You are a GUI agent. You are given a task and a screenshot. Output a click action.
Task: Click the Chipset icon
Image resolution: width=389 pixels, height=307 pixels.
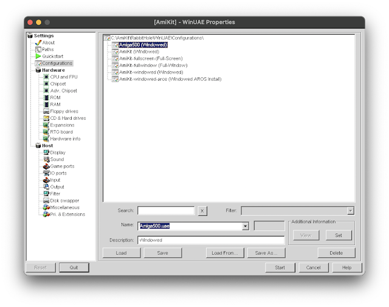46,84
